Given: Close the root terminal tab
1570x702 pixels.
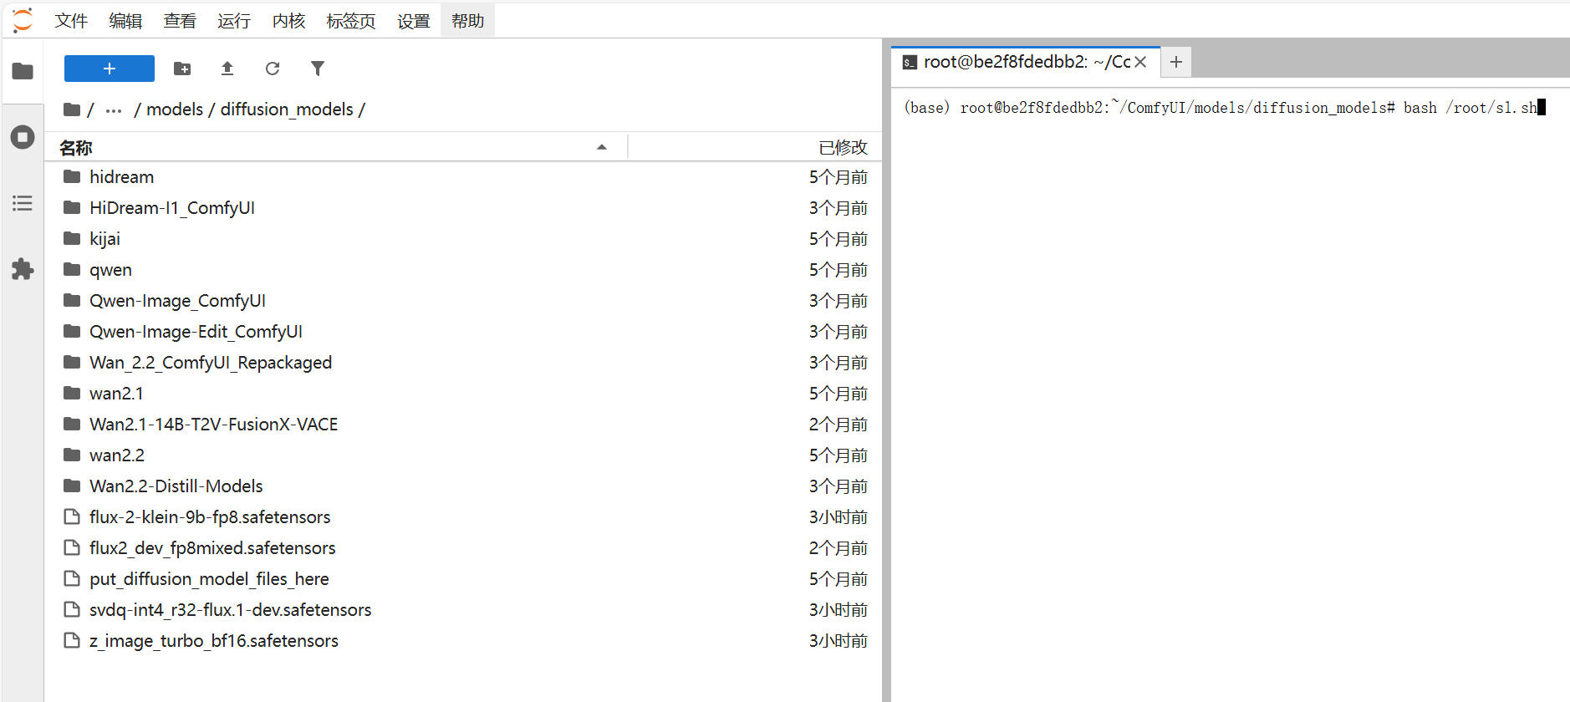Looking at the screenshot, I should (1140, 62).
